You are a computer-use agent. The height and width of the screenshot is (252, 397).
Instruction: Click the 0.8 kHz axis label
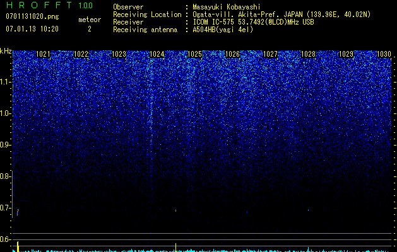coord(5,176)
